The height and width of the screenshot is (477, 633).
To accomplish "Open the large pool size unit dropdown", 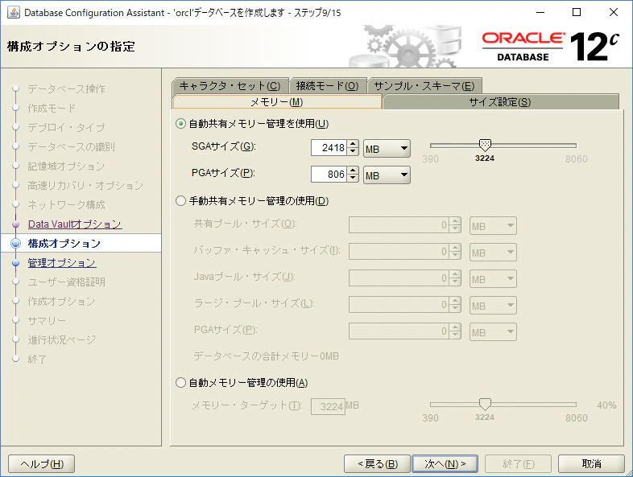I will pyautogui.click(x=493, y=305).
